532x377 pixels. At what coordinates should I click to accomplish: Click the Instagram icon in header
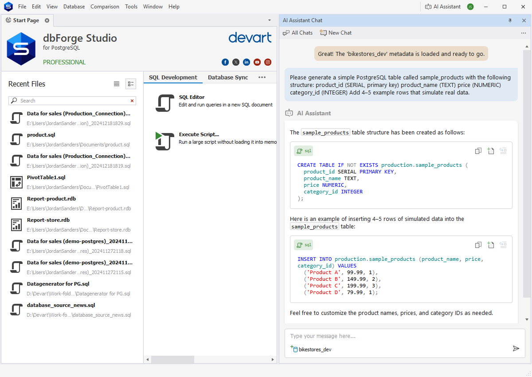tap(268, 62)
